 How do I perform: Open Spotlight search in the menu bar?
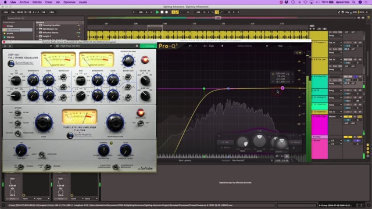click(354, 2)
